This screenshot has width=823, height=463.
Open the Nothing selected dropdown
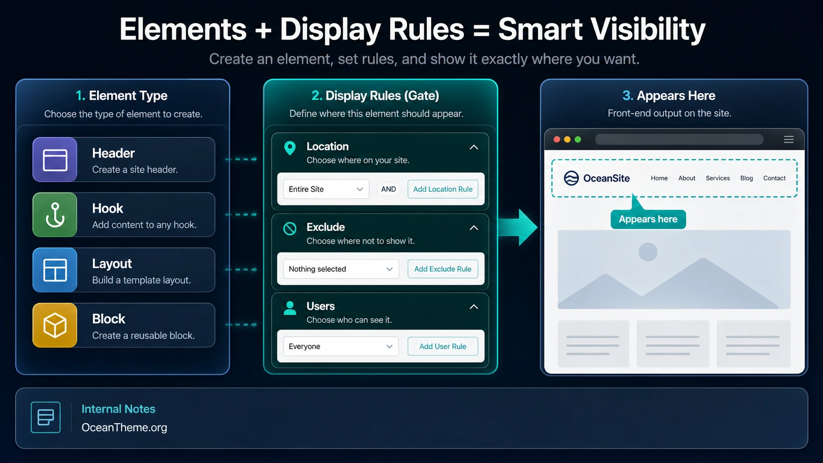341,269
